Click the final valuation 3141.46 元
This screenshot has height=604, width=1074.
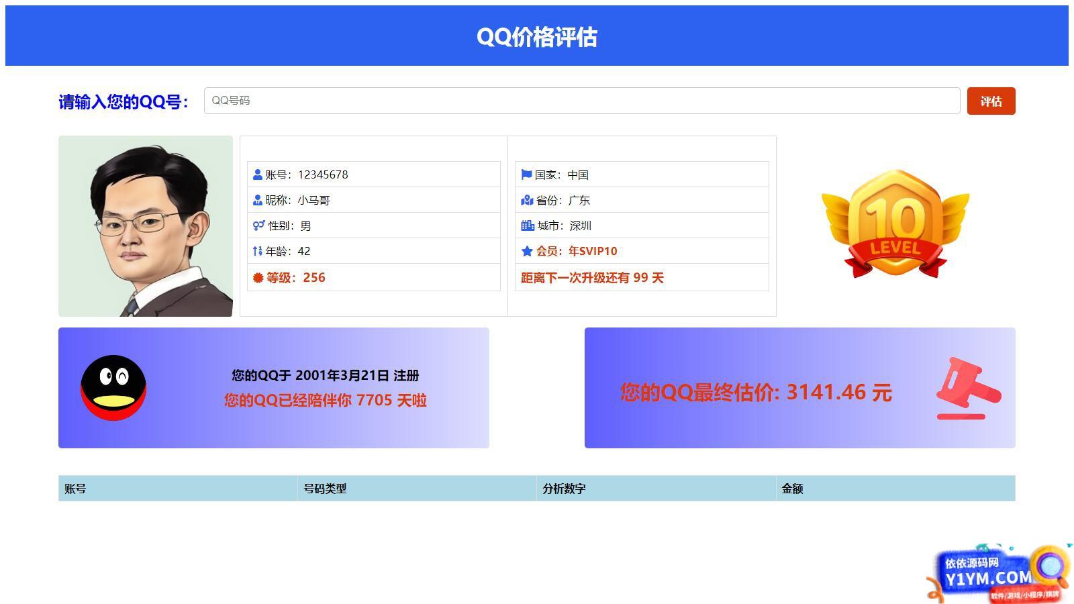[839, 391]
